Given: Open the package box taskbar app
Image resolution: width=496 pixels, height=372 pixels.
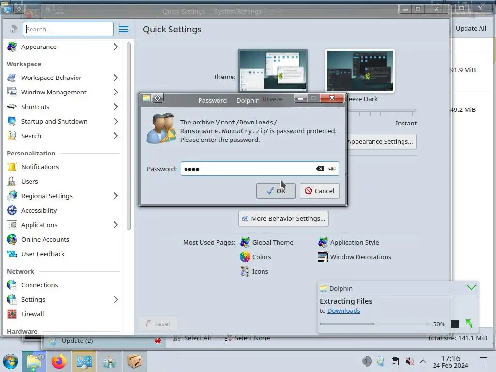Looking at the screenshot, I should 135,361.
